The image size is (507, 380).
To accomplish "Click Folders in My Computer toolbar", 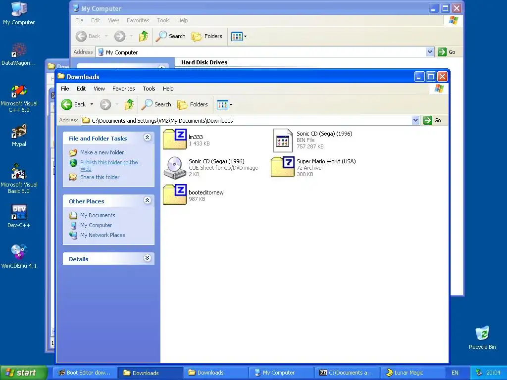I will pyautogui.click(x=207, y=36).
